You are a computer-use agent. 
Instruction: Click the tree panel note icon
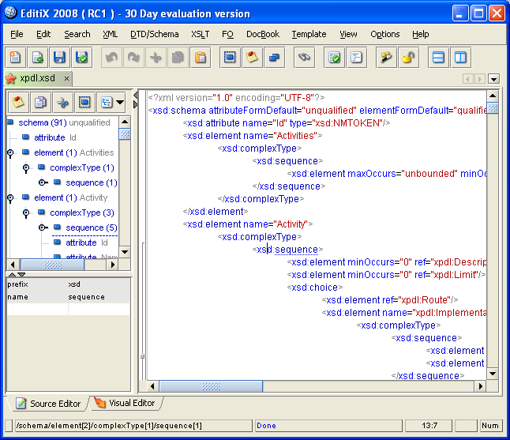[x=18, y=102]
